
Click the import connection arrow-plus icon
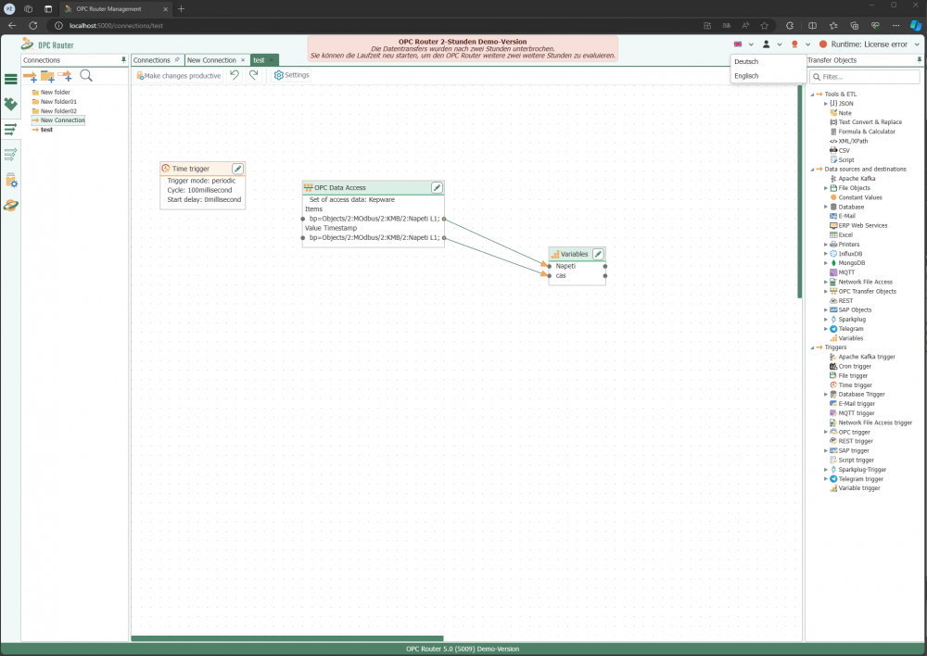tap(65, 76)
